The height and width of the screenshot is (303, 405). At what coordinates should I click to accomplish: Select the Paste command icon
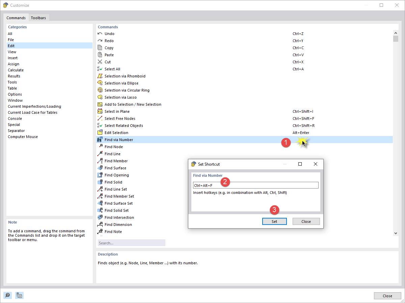100,55
